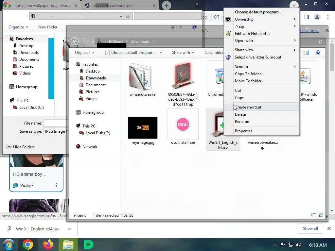Viewport: 335px width, 251px height.
Task: Click the refresh button in Save As dialog
Action: click(x=128, y=16)
